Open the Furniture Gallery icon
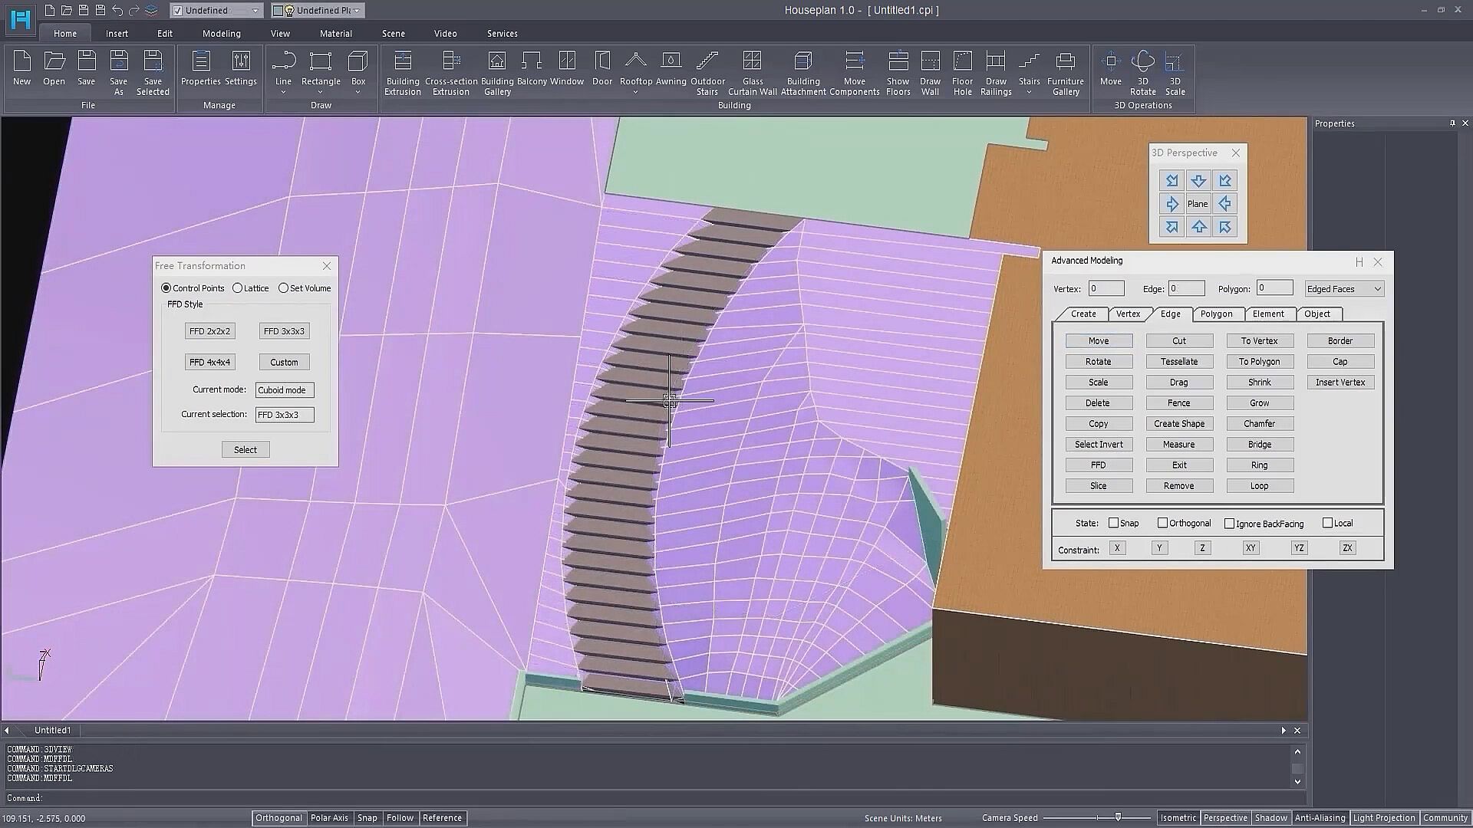 click(1065, 61)
